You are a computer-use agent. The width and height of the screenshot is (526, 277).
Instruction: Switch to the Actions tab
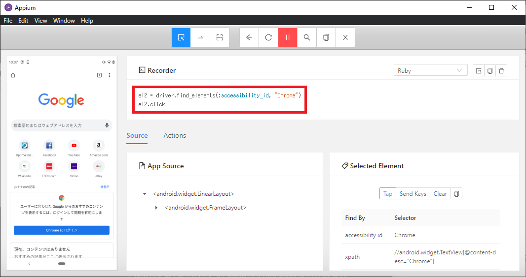175,135
